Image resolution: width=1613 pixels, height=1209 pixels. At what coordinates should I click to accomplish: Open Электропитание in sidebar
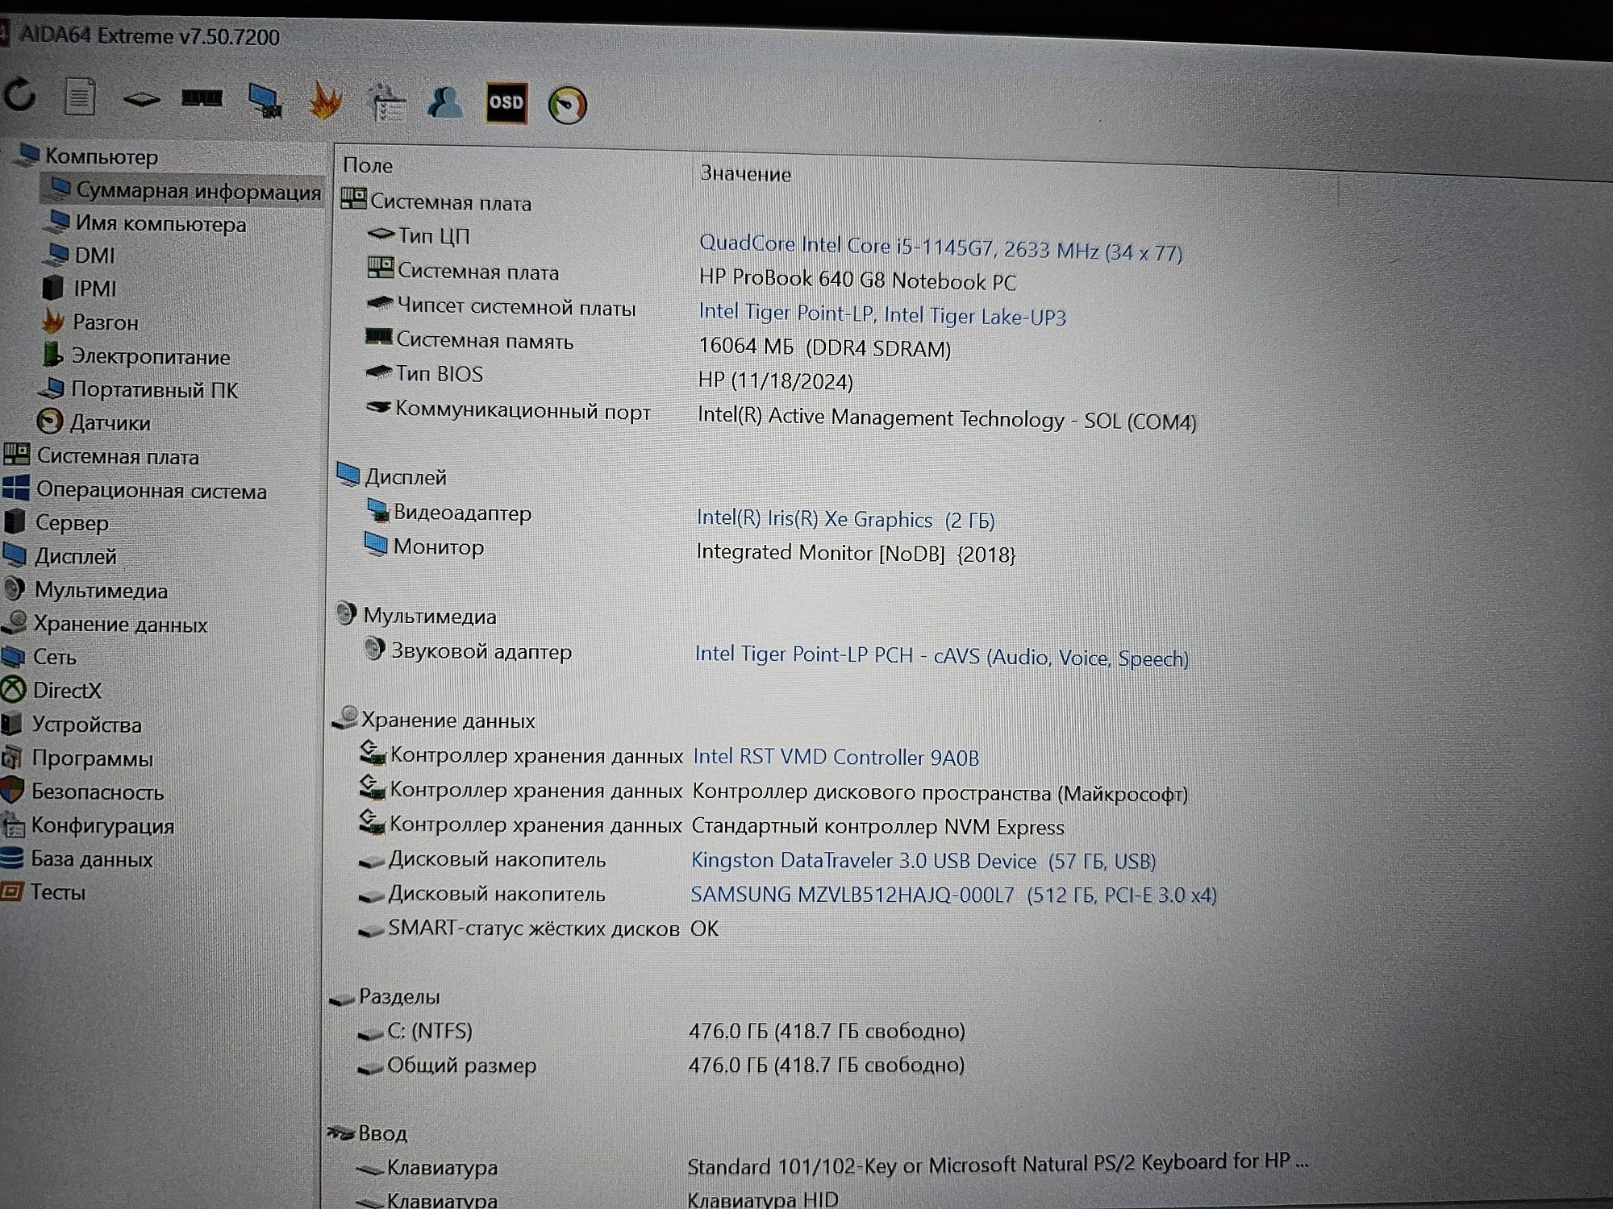point(151,356)
